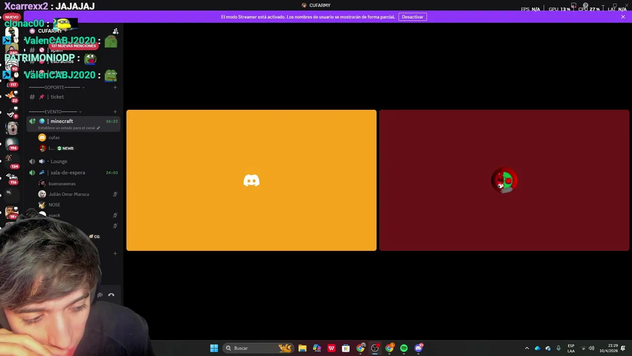Open server with 116 mentions badge
This screenshot has width=632, height=356.
11,178
